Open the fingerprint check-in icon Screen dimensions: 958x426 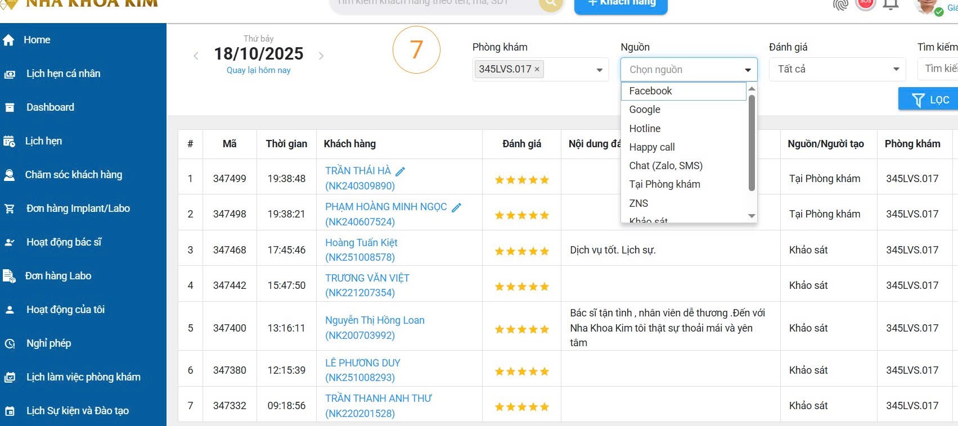click(840, 4)
